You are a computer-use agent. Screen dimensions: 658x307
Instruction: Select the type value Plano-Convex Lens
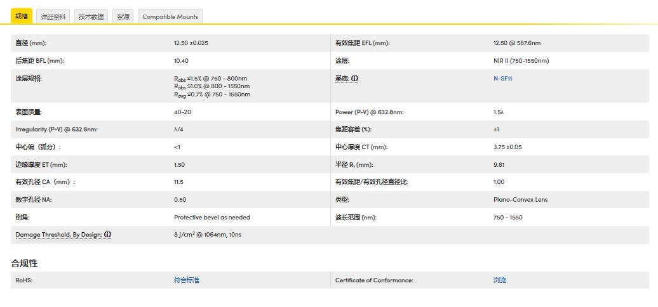click(520, 200)
